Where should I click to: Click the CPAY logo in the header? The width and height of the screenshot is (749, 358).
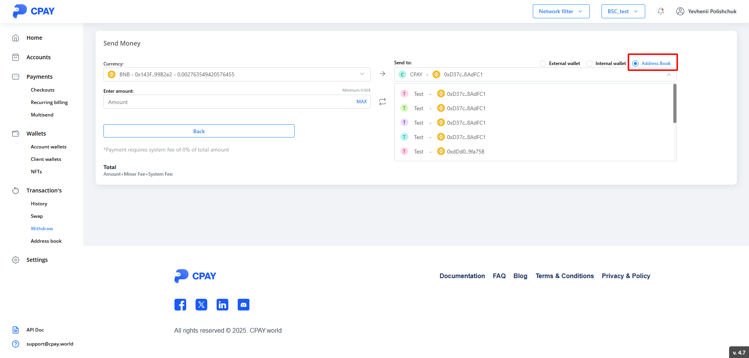tap(34, 11)
